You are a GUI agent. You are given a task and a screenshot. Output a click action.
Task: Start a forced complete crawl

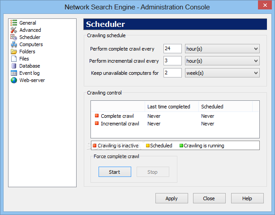pos(115,172)
